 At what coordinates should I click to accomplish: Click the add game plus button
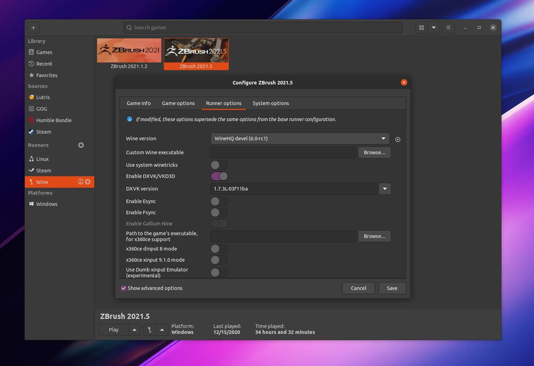[x=33, y=28]
